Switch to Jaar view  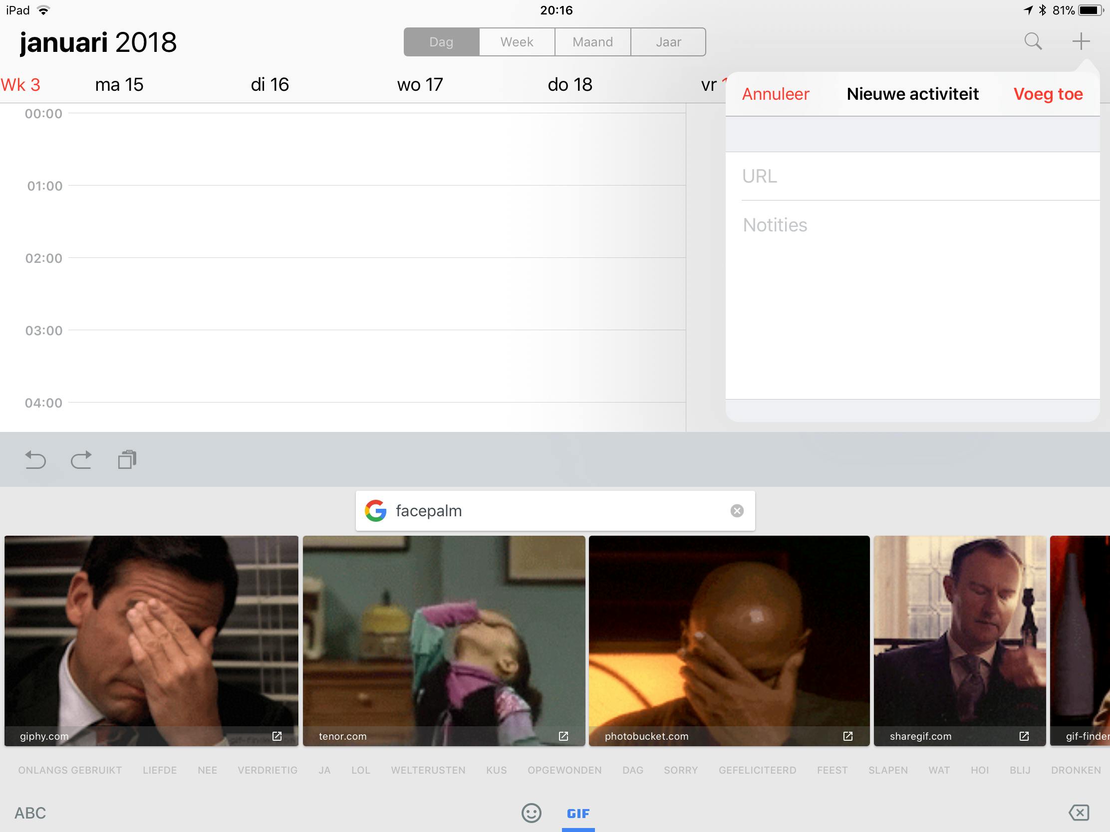point(668,42)
